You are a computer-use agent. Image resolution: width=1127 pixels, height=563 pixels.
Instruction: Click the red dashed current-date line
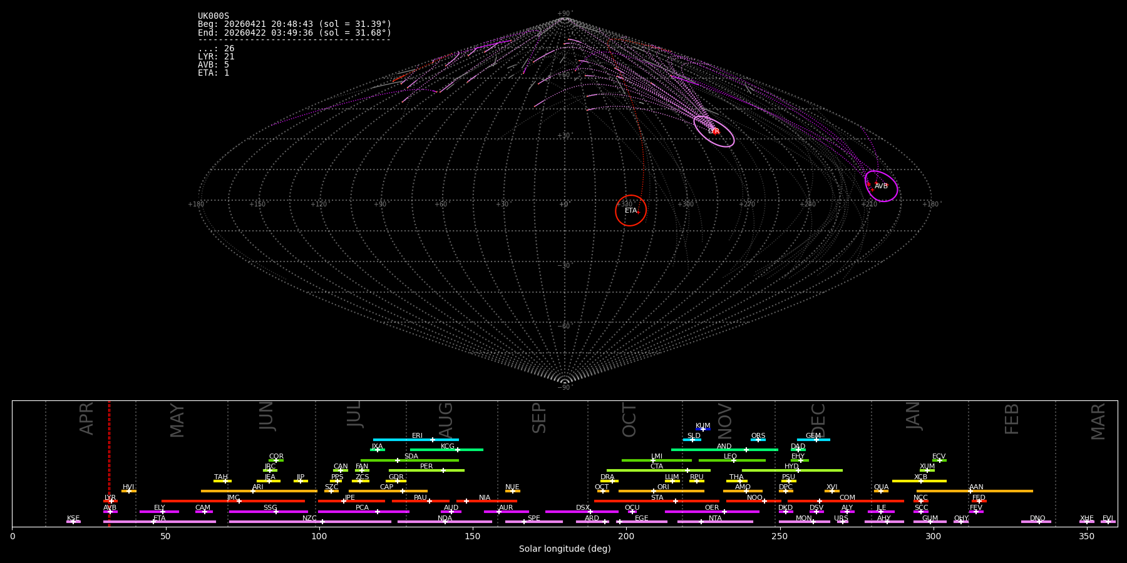coord(109,463)
